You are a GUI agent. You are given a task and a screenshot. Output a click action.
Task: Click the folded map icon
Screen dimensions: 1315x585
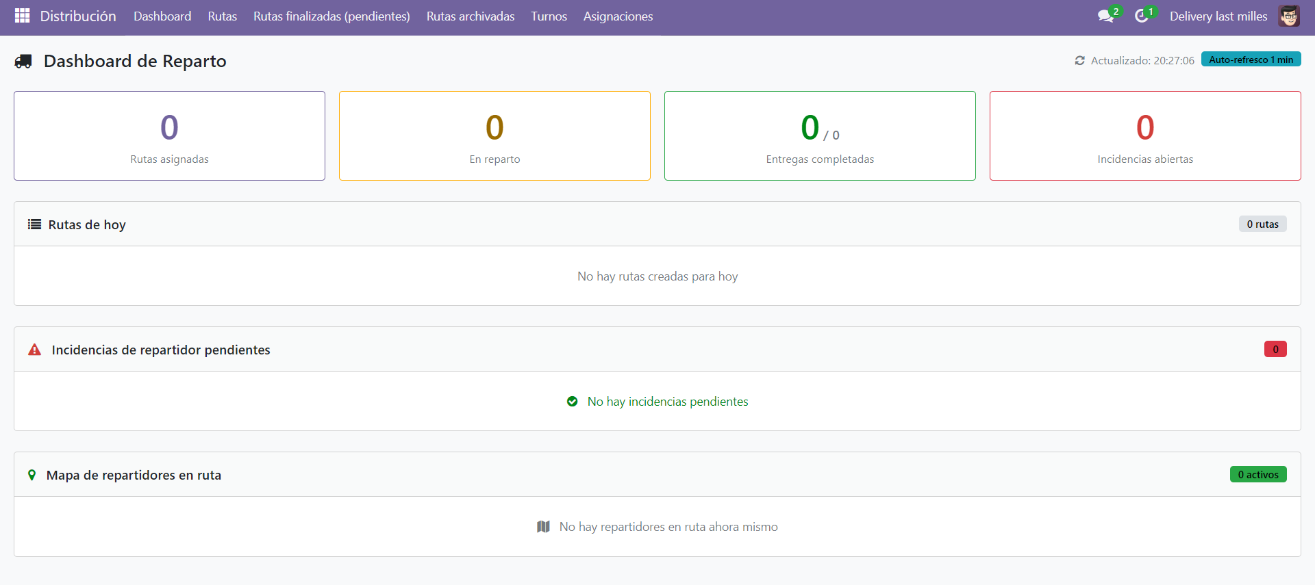543,527
